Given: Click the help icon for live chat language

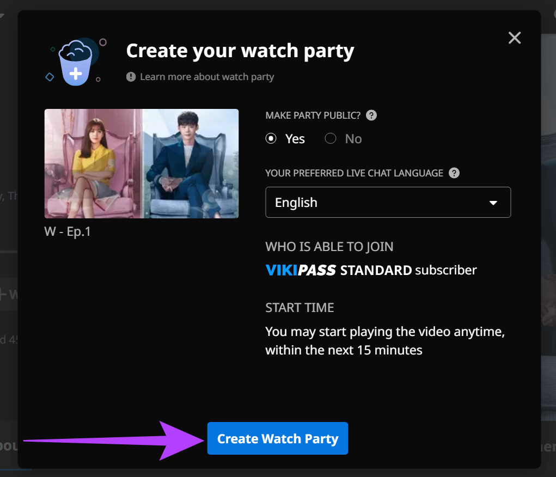Looking at the screenshot, I should click(x=454, y=173).
